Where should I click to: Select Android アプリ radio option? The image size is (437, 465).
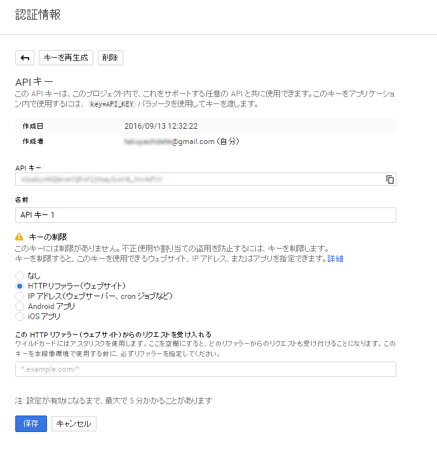point(20,306)
